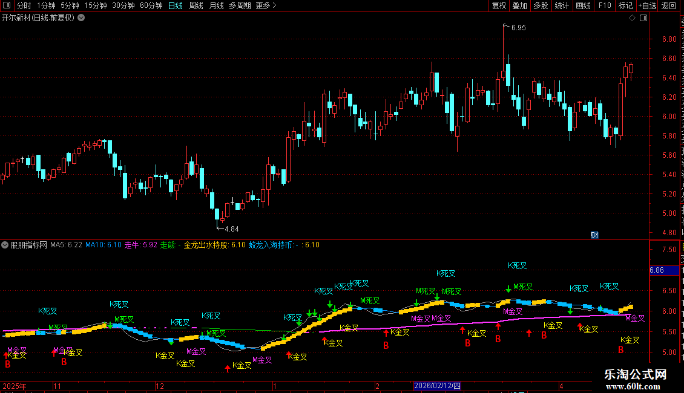Select the 30分钟 period

[x=123, y=5]
